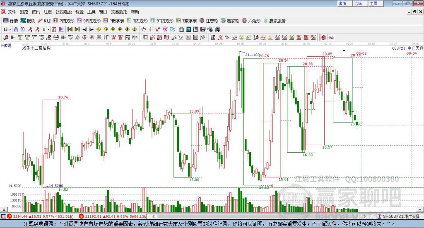Click the 论坛 forum button
424x228 pixels.
point(360,3)
